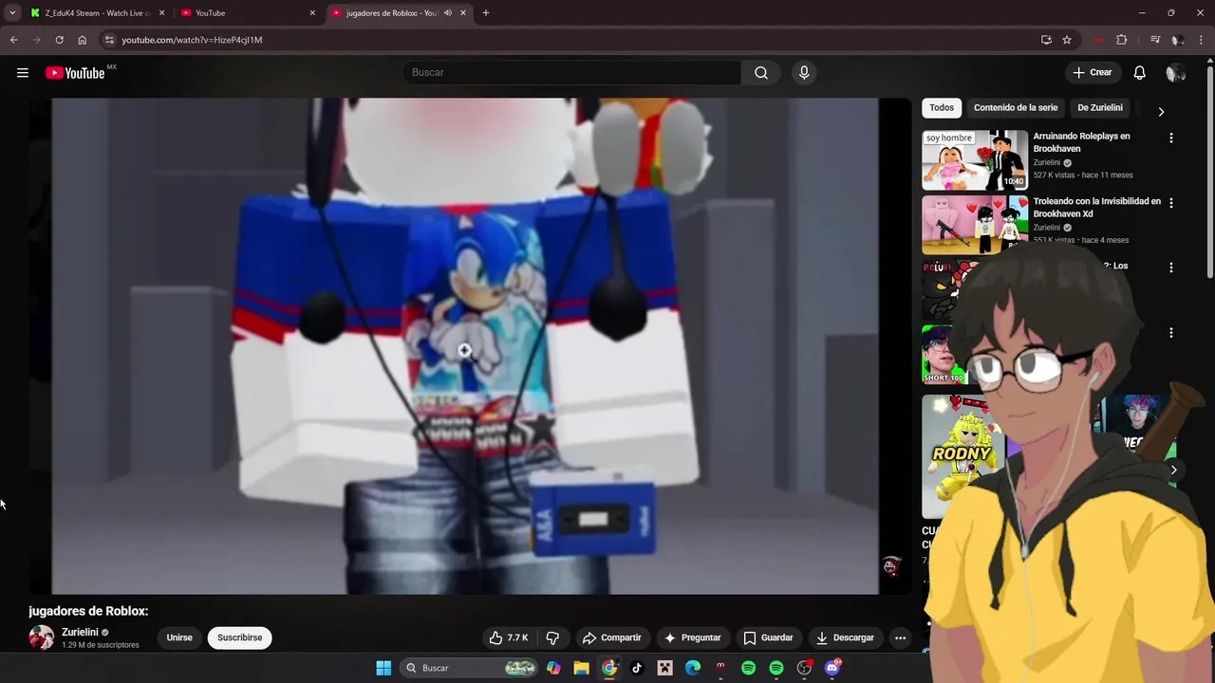Click the Descargar button
This screenshot has height=683, width=1215.
pyautogui.click(x=845, y=637)
